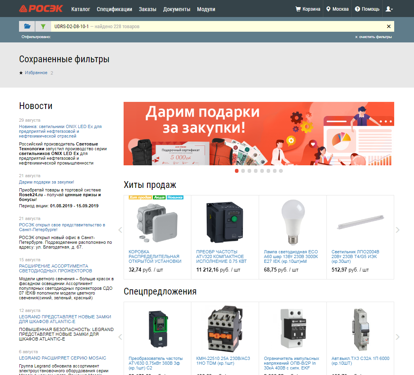414x375 pixels.
Task: Click the 32,74 руб. price
Action: [x=146, y=270]
